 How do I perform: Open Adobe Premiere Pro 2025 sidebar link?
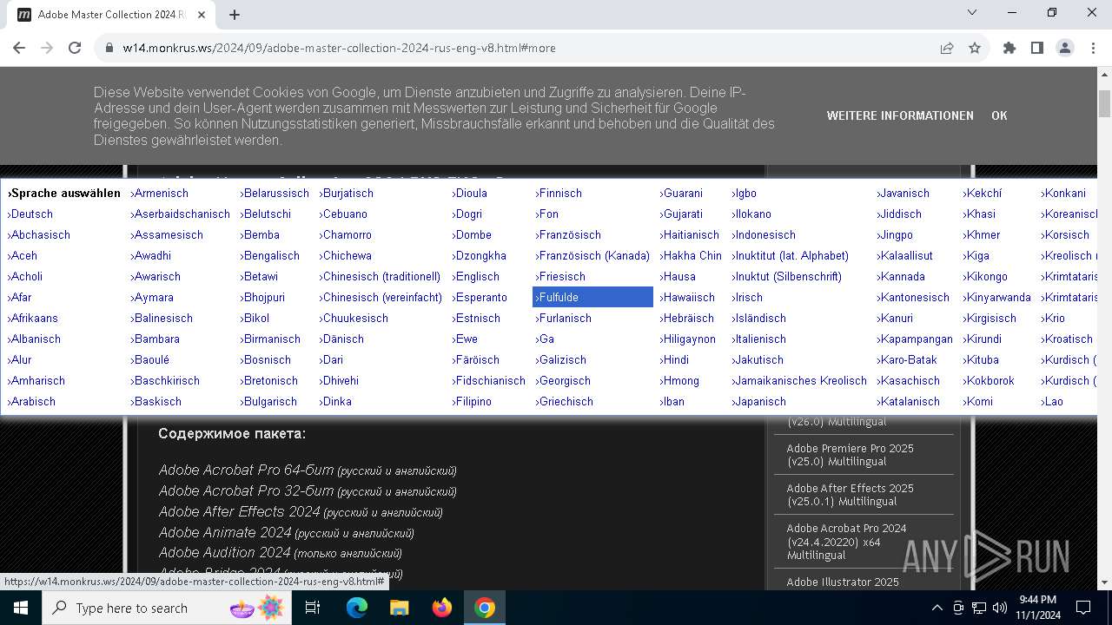pos(850,455)
